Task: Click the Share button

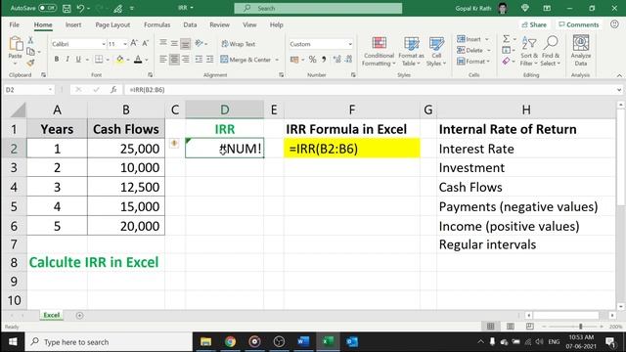Action: [534, 24]
